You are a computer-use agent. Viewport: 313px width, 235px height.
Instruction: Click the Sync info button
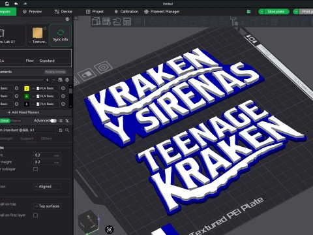click(x=61, y=35)
